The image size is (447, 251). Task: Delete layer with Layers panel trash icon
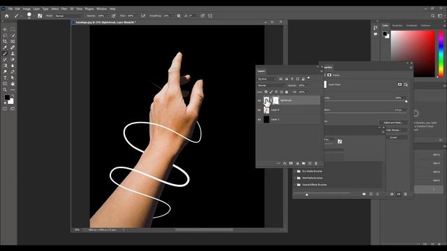(x=316, y=163)
